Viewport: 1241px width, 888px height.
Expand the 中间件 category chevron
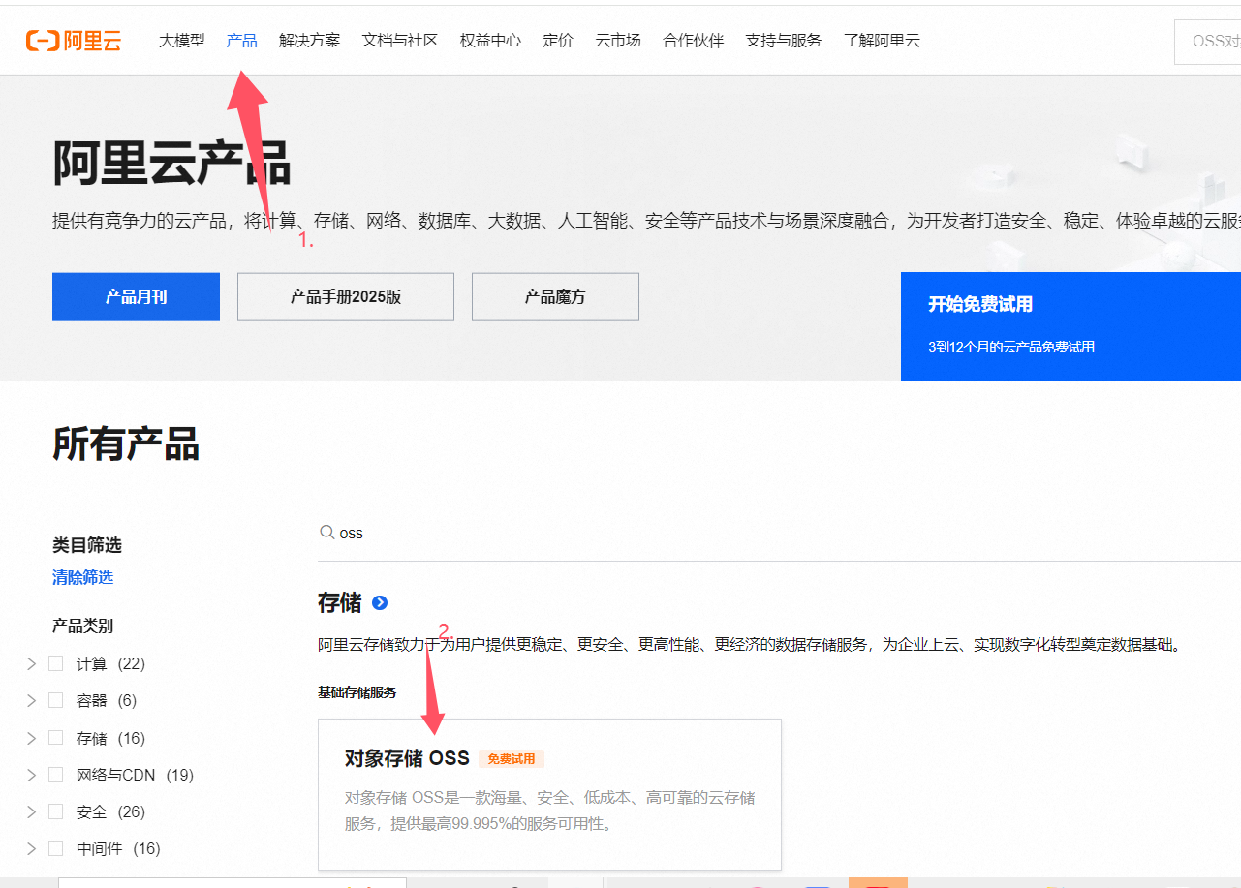point(31,848)
